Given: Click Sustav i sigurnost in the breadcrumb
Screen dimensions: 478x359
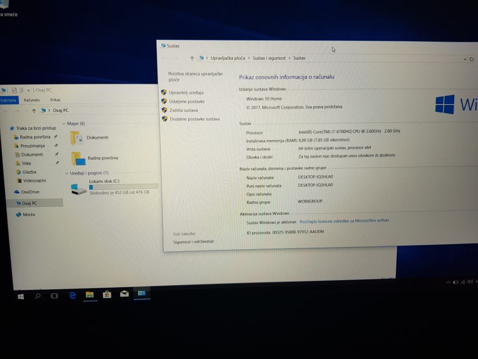Looking at the screenshot, I should pos(269,58).
